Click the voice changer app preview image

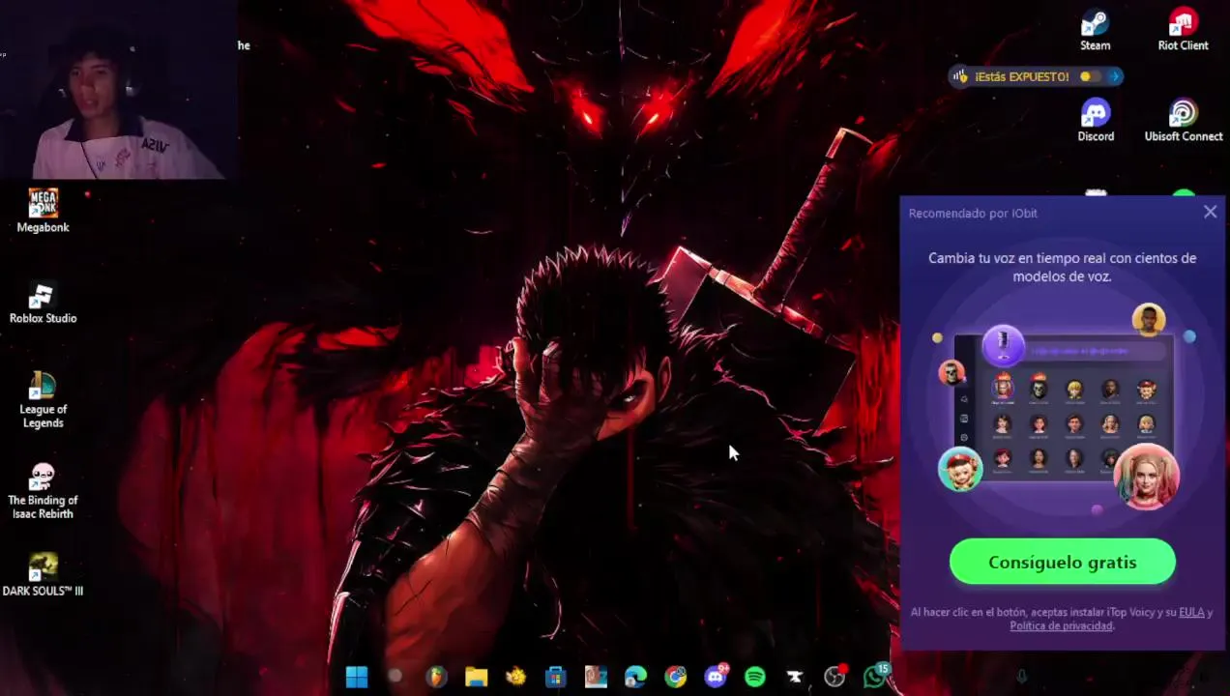[1064, 406]
